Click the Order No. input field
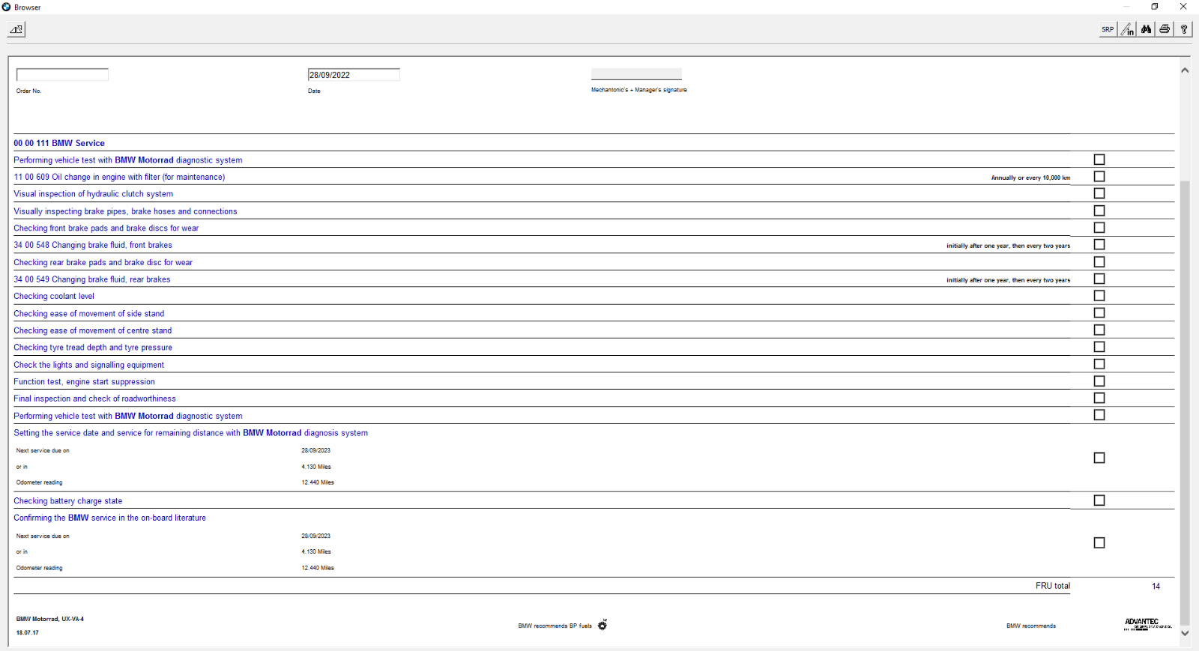The height and width of the screenshot is (651, 1199). (x=62, y=75)
